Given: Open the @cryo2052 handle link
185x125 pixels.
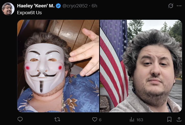Looking at the screenshot, I should pyautogui.click(x=75, y=6).
